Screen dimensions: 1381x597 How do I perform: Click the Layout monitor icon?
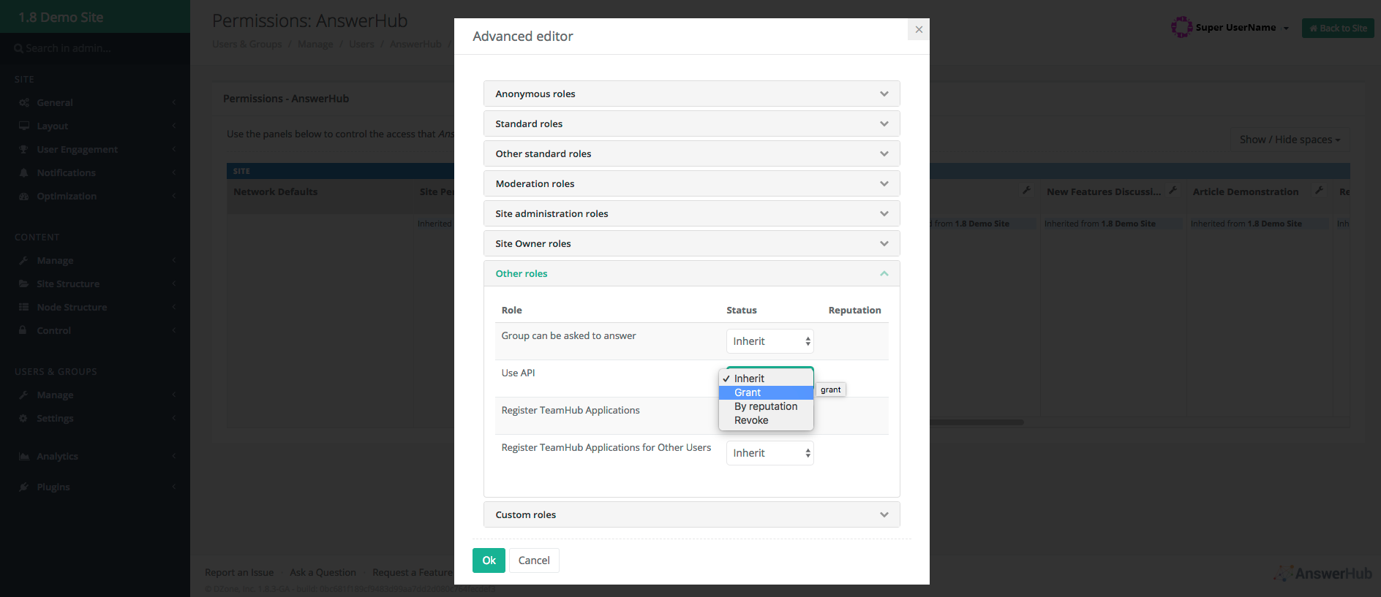pos(24,126)
